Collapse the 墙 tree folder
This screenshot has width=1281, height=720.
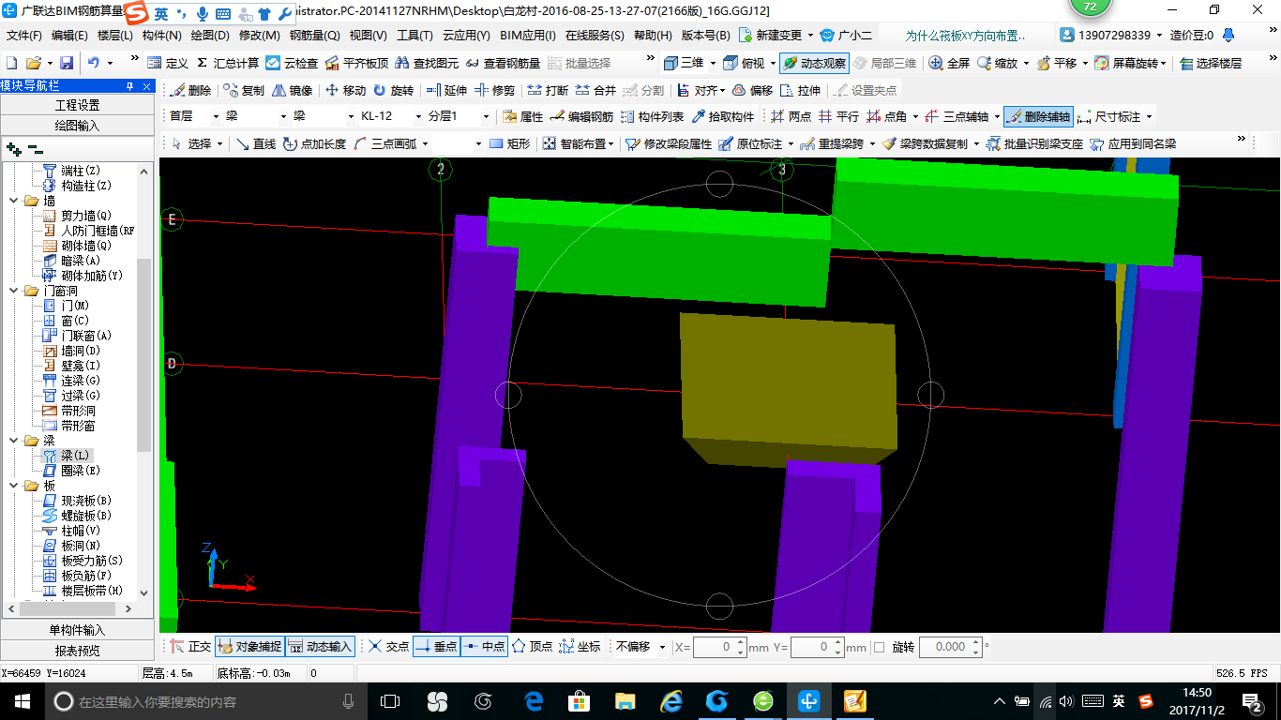[x=13, y=201]
